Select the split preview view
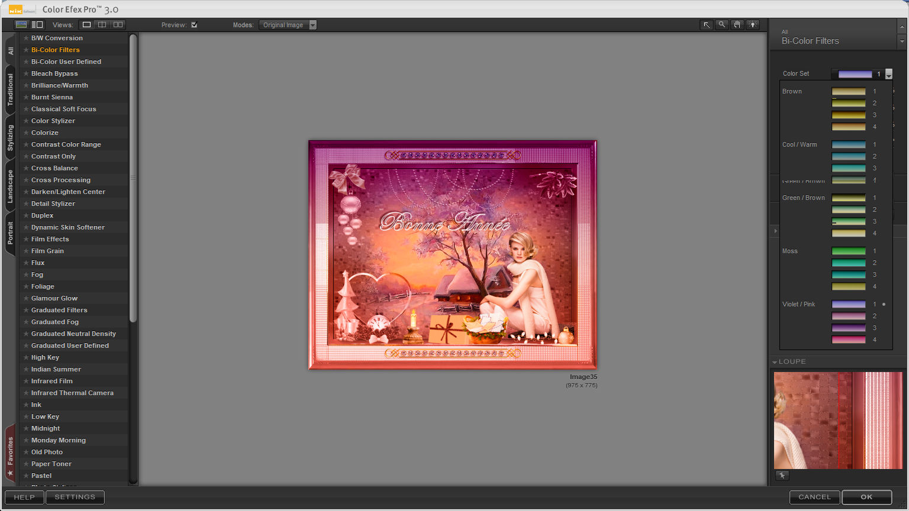 pyautogui.click(x=102, y=25)
